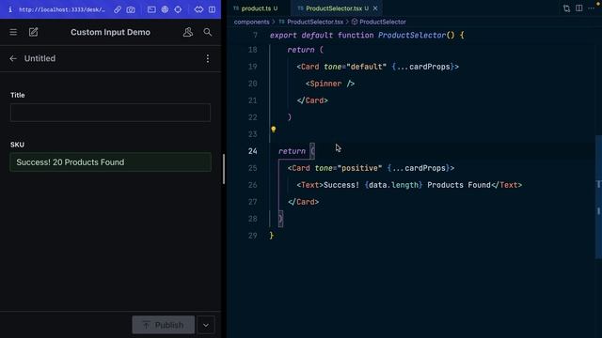This screenshot has height=338, width=602.
Task: Click data.length expression on line 26
Action: coord(393,185)
